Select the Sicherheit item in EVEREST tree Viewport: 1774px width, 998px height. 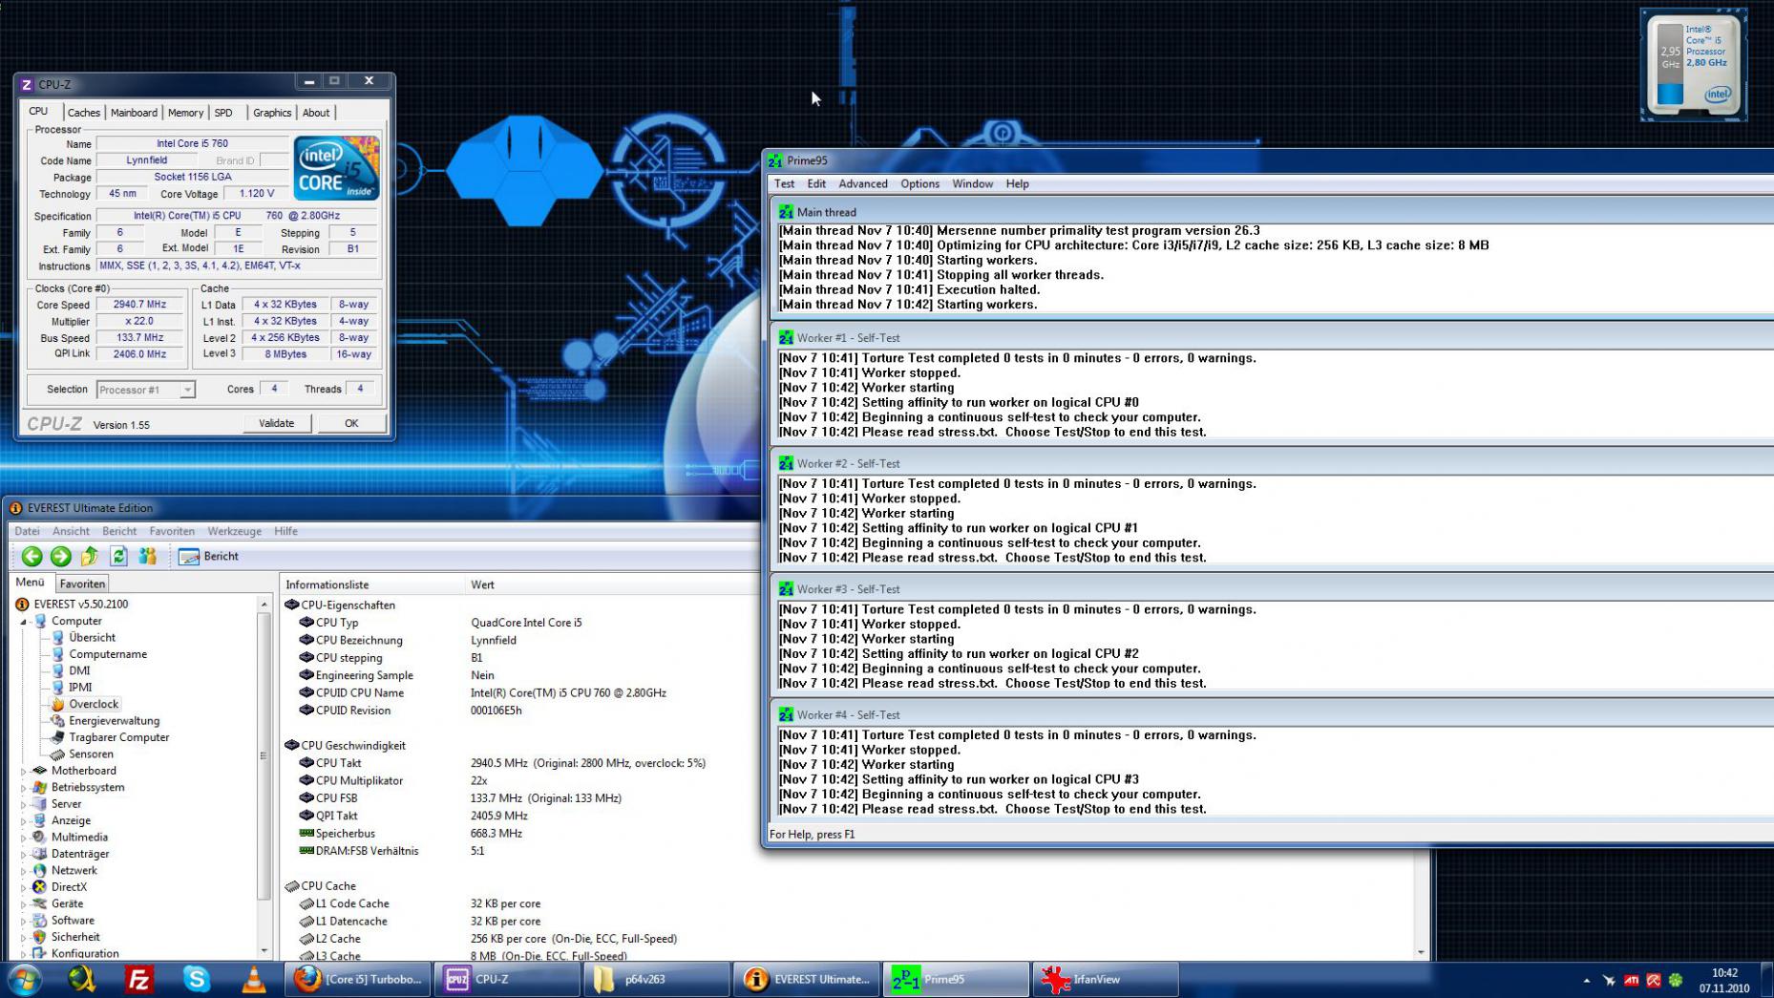click(x=75, y=937)
